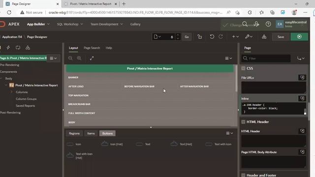Open code editor for File URLs

pyautogui.click(x=302, y=78)
